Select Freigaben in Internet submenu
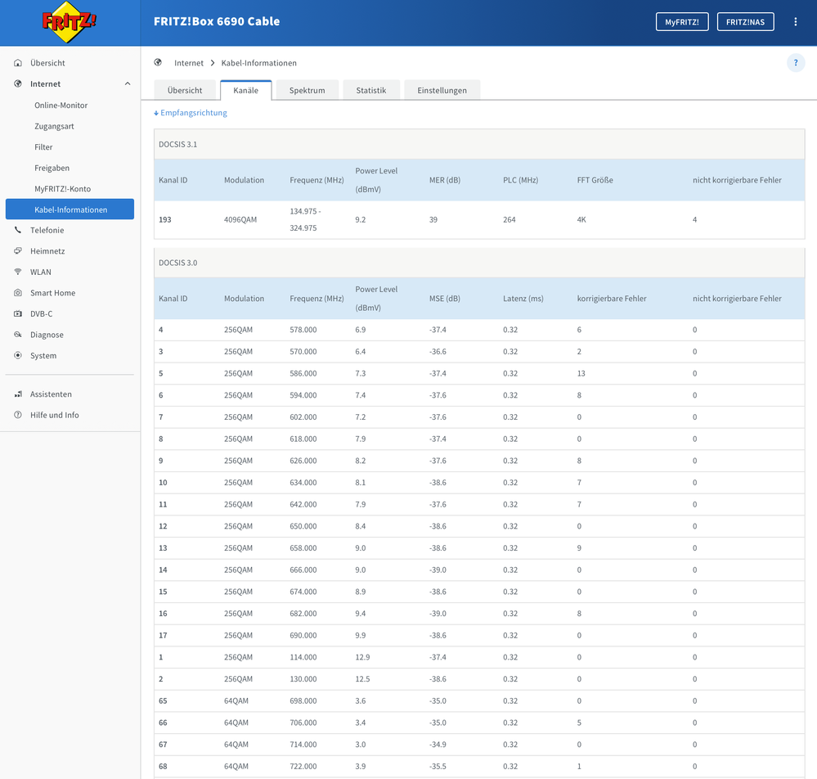Viewport: 817px width, 779px height. click(52, 168)
